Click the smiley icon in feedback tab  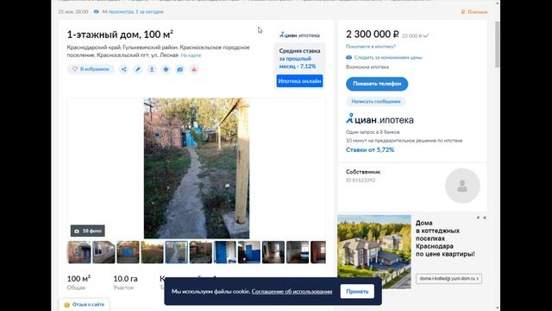67,305
